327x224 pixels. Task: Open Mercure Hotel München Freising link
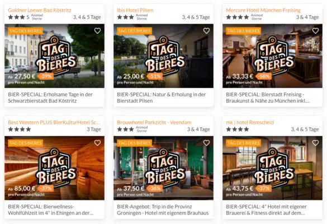(x=263, y=10)
